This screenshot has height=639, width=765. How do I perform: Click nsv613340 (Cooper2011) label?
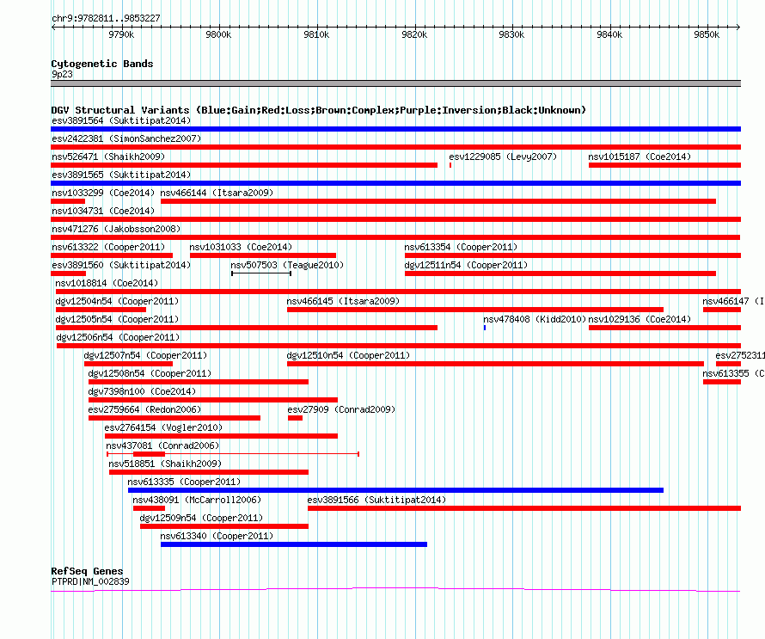(x=217, y=536)
